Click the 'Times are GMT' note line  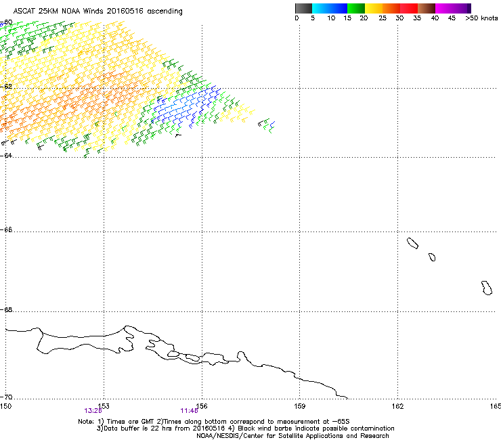[x=214, y=422]
